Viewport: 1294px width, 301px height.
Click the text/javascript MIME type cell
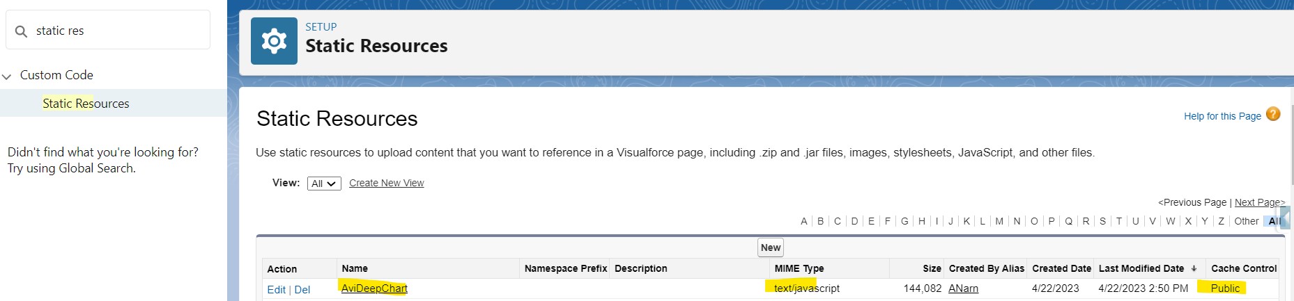tap(807, 288)
